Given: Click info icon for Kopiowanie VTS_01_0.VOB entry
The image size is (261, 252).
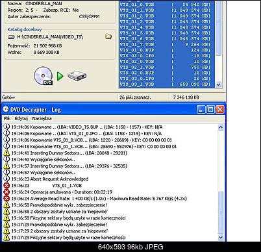Looking at the screenshot, I should coord(6,140).
